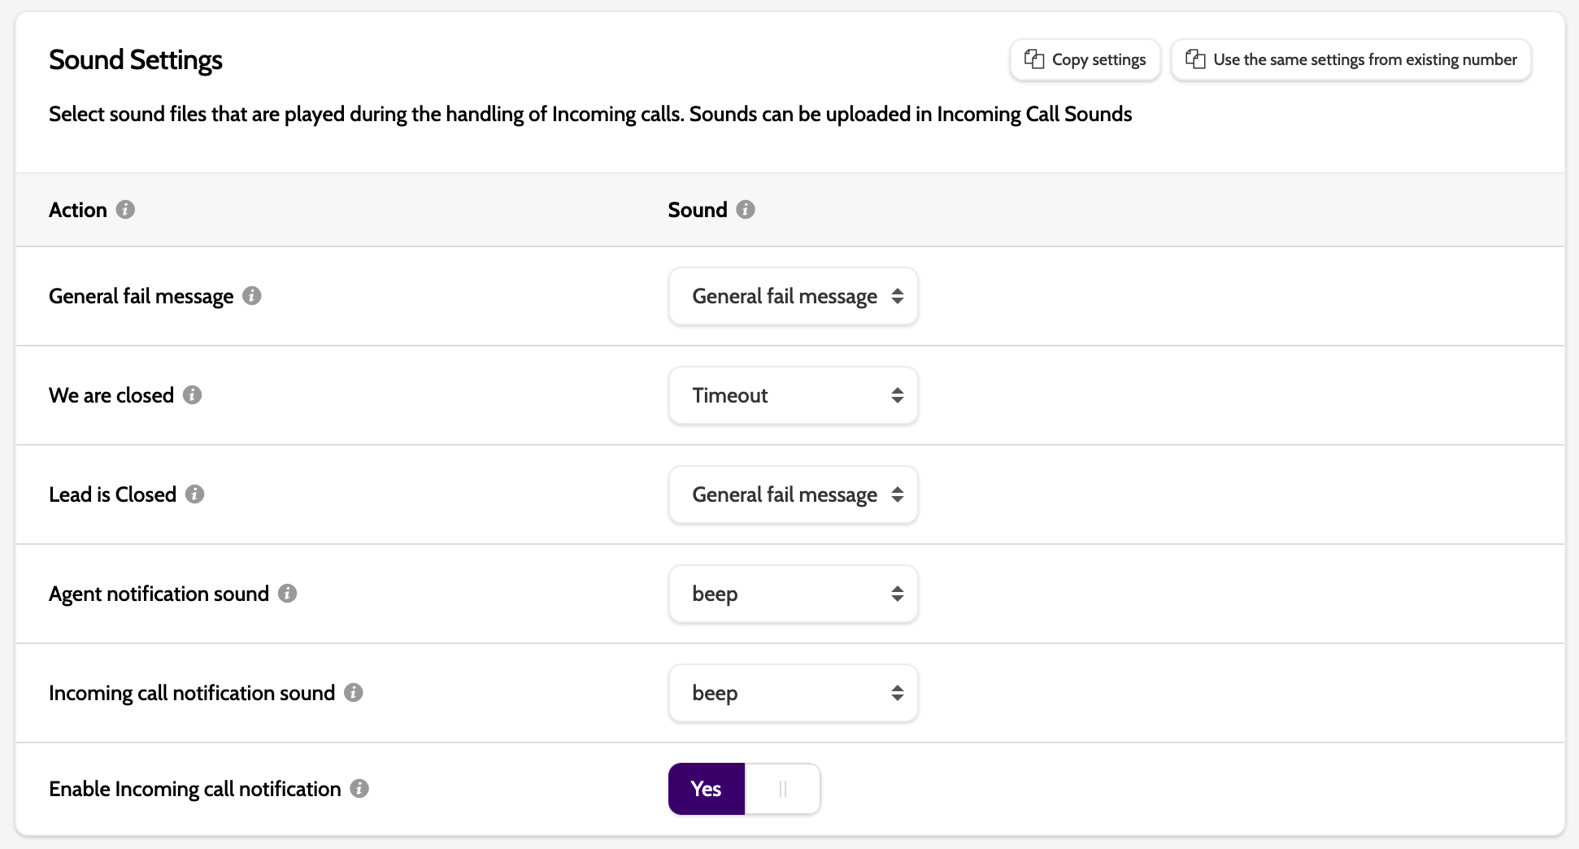Open Lead is Closed sound dropdown
The height and width of the screenshot is (849, 1579).
tap(793, 494)
